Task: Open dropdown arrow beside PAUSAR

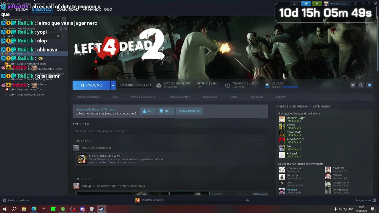Action: point(113,85)
